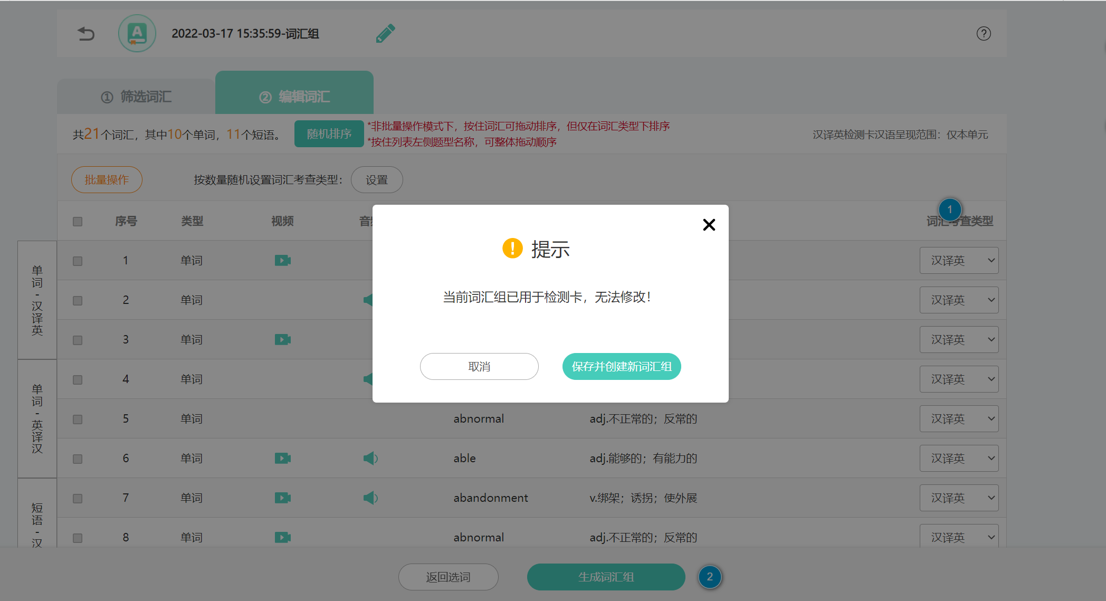This screenshot has height=601, width=1106.
Task: Switch to the 筛选词汇 tab
Action: pos(136,97)
